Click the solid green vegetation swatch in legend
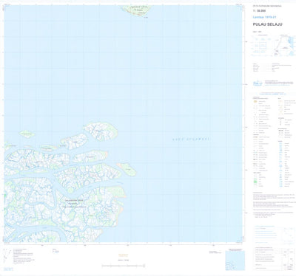 coord(256,182)
